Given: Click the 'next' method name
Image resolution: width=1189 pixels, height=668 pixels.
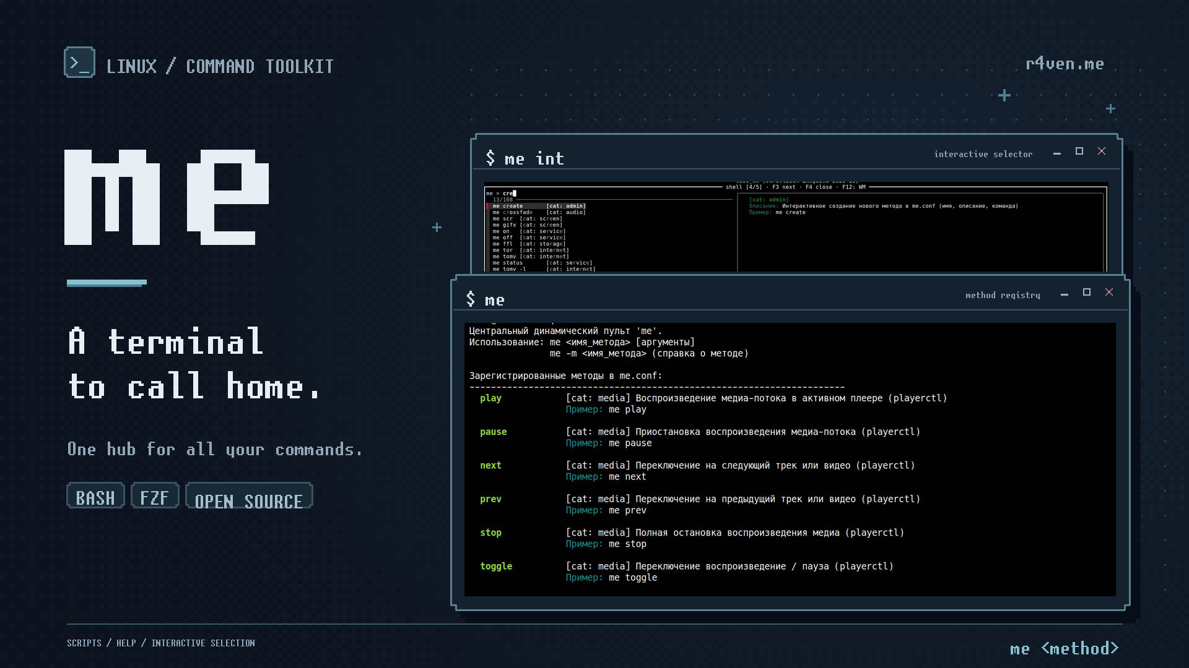Looking at the screenshot, I should (490, 466).
